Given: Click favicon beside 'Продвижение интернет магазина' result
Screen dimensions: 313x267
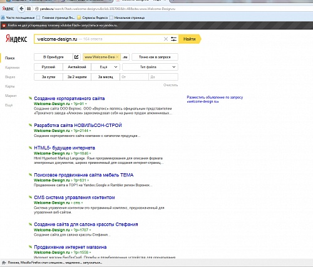Looking at the screenshot, I should coord(31,246).
